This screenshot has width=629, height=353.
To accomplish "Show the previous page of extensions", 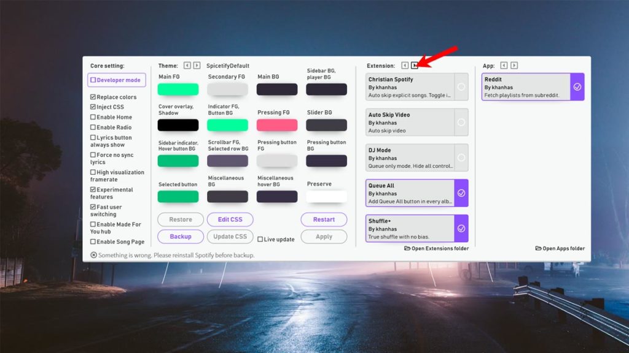I will (405, 65).
